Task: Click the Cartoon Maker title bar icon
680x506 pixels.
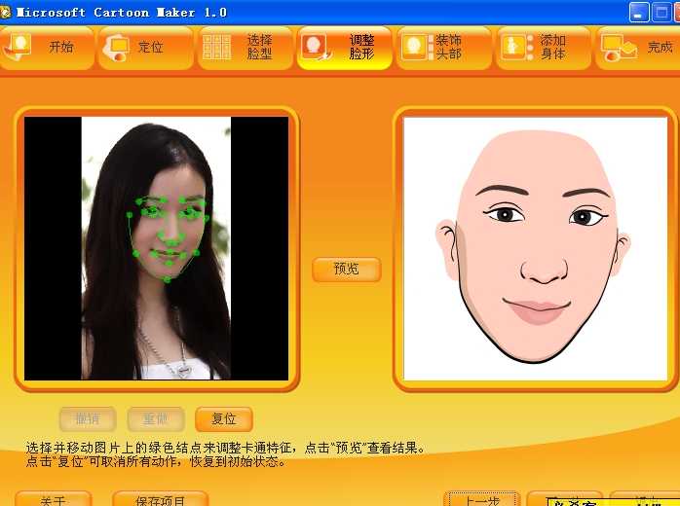Action: tap(8, 12)
